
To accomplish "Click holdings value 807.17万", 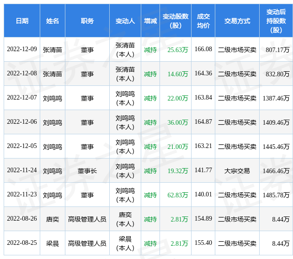I will click(x=277, y=50).
